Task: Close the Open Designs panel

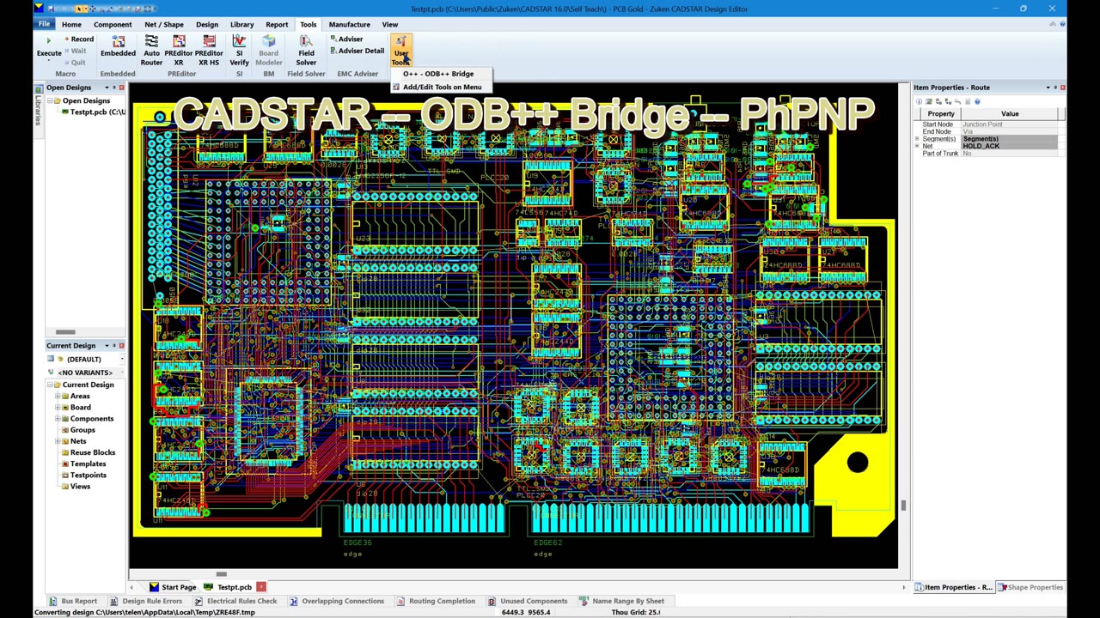Action: click(x=121, y=88)
